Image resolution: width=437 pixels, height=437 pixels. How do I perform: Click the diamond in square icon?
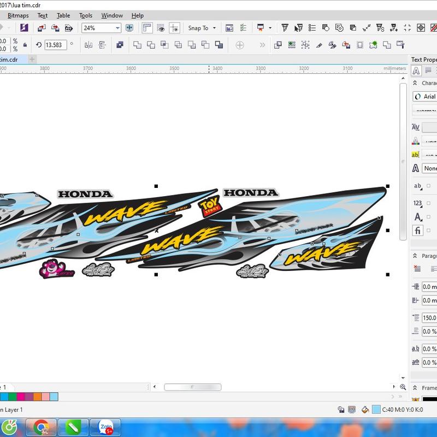[421, 28]
